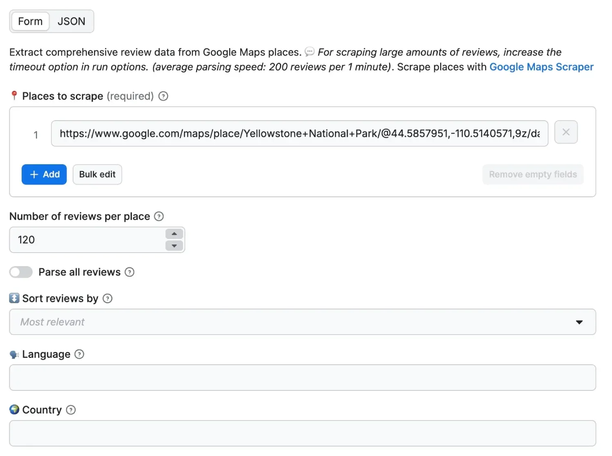
Task: Focus the Language input field
Action: (x=302, y=378)
